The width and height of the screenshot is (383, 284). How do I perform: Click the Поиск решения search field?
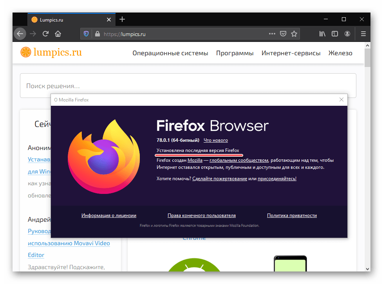pyautogui.click(x=188, y=85)
